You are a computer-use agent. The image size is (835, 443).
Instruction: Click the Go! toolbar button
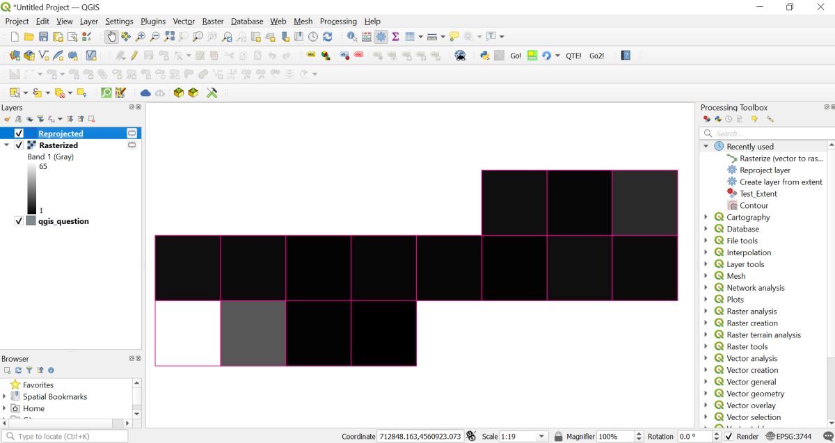(x=516, y=56)
